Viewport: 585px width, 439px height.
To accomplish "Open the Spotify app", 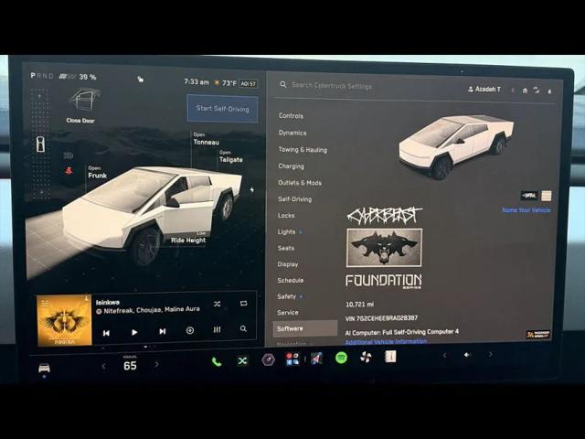I will tap(341, 358).
